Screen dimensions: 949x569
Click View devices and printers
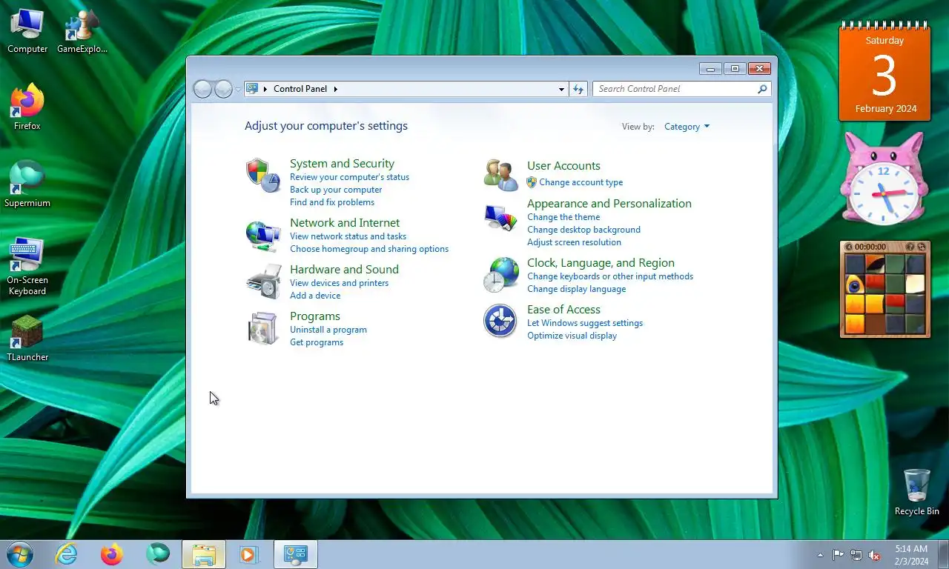(x=339, y=283)
